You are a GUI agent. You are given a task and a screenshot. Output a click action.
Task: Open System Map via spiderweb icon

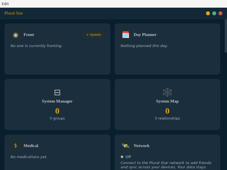[167, 92]
